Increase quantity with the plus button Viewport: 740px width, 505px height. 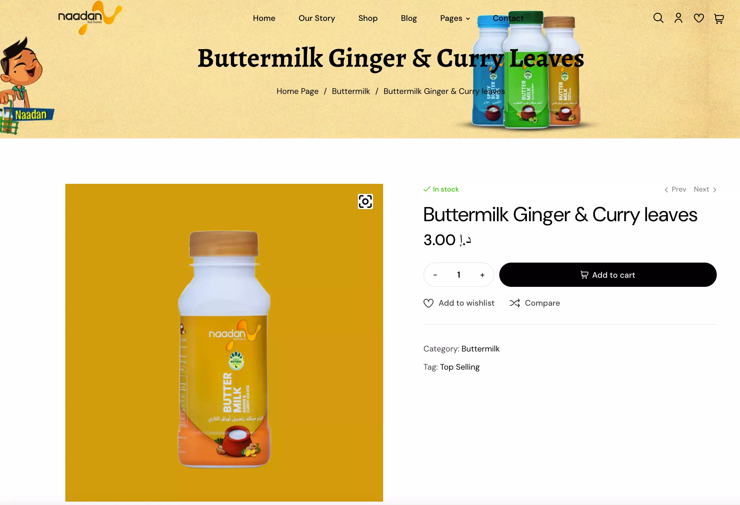click(482, 275)
